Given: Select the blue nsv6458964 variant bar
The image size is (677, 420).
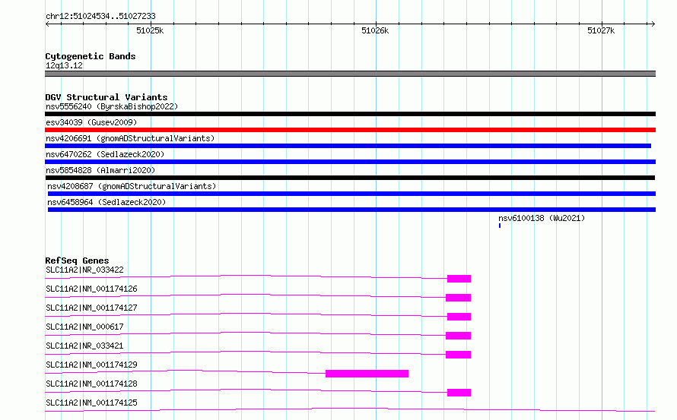Looking at the screenshot, I should coord(351,210).
